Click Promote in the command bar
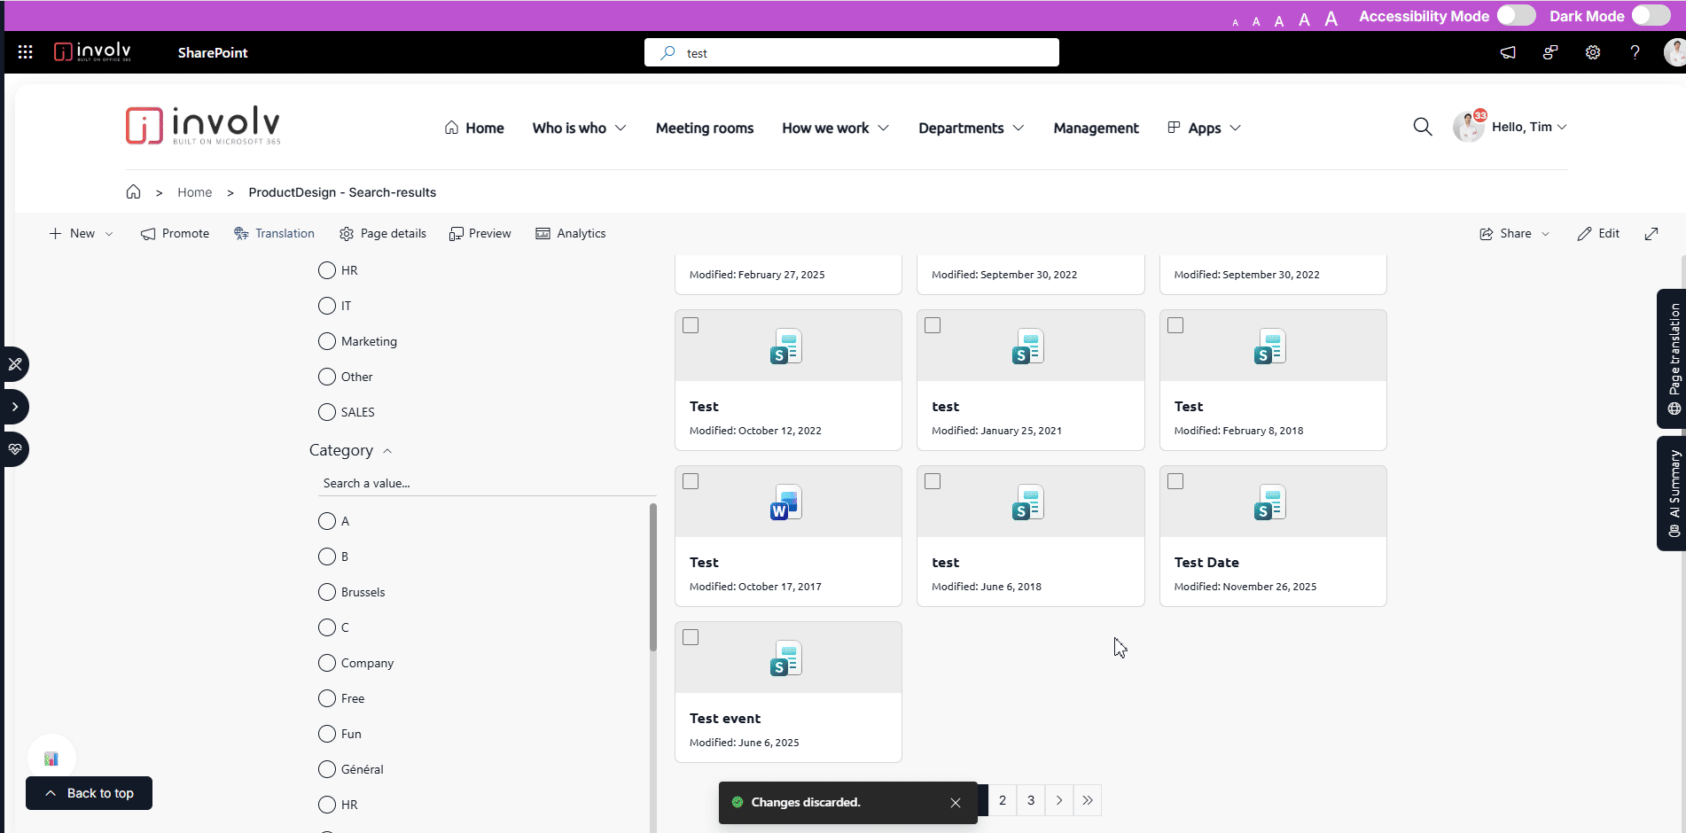The width and height of the screenshot is (1686, 833). [175, 233]
